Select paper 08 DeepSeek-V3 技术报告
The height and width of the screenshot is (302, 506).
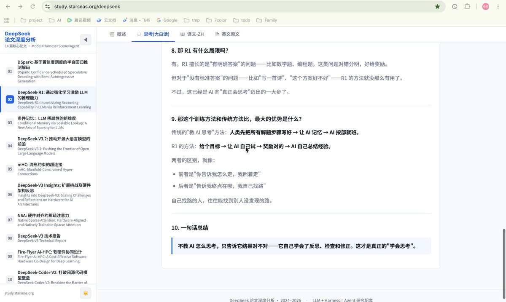coord(48,238)
